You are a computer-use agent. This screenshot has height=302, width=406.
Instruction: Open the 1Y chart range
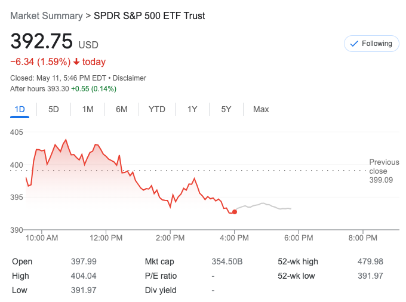point(192,109)
